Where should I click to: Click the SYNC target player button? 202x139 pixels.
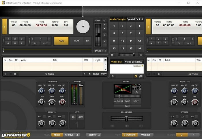pyautogui.click(x=105, y=51)
